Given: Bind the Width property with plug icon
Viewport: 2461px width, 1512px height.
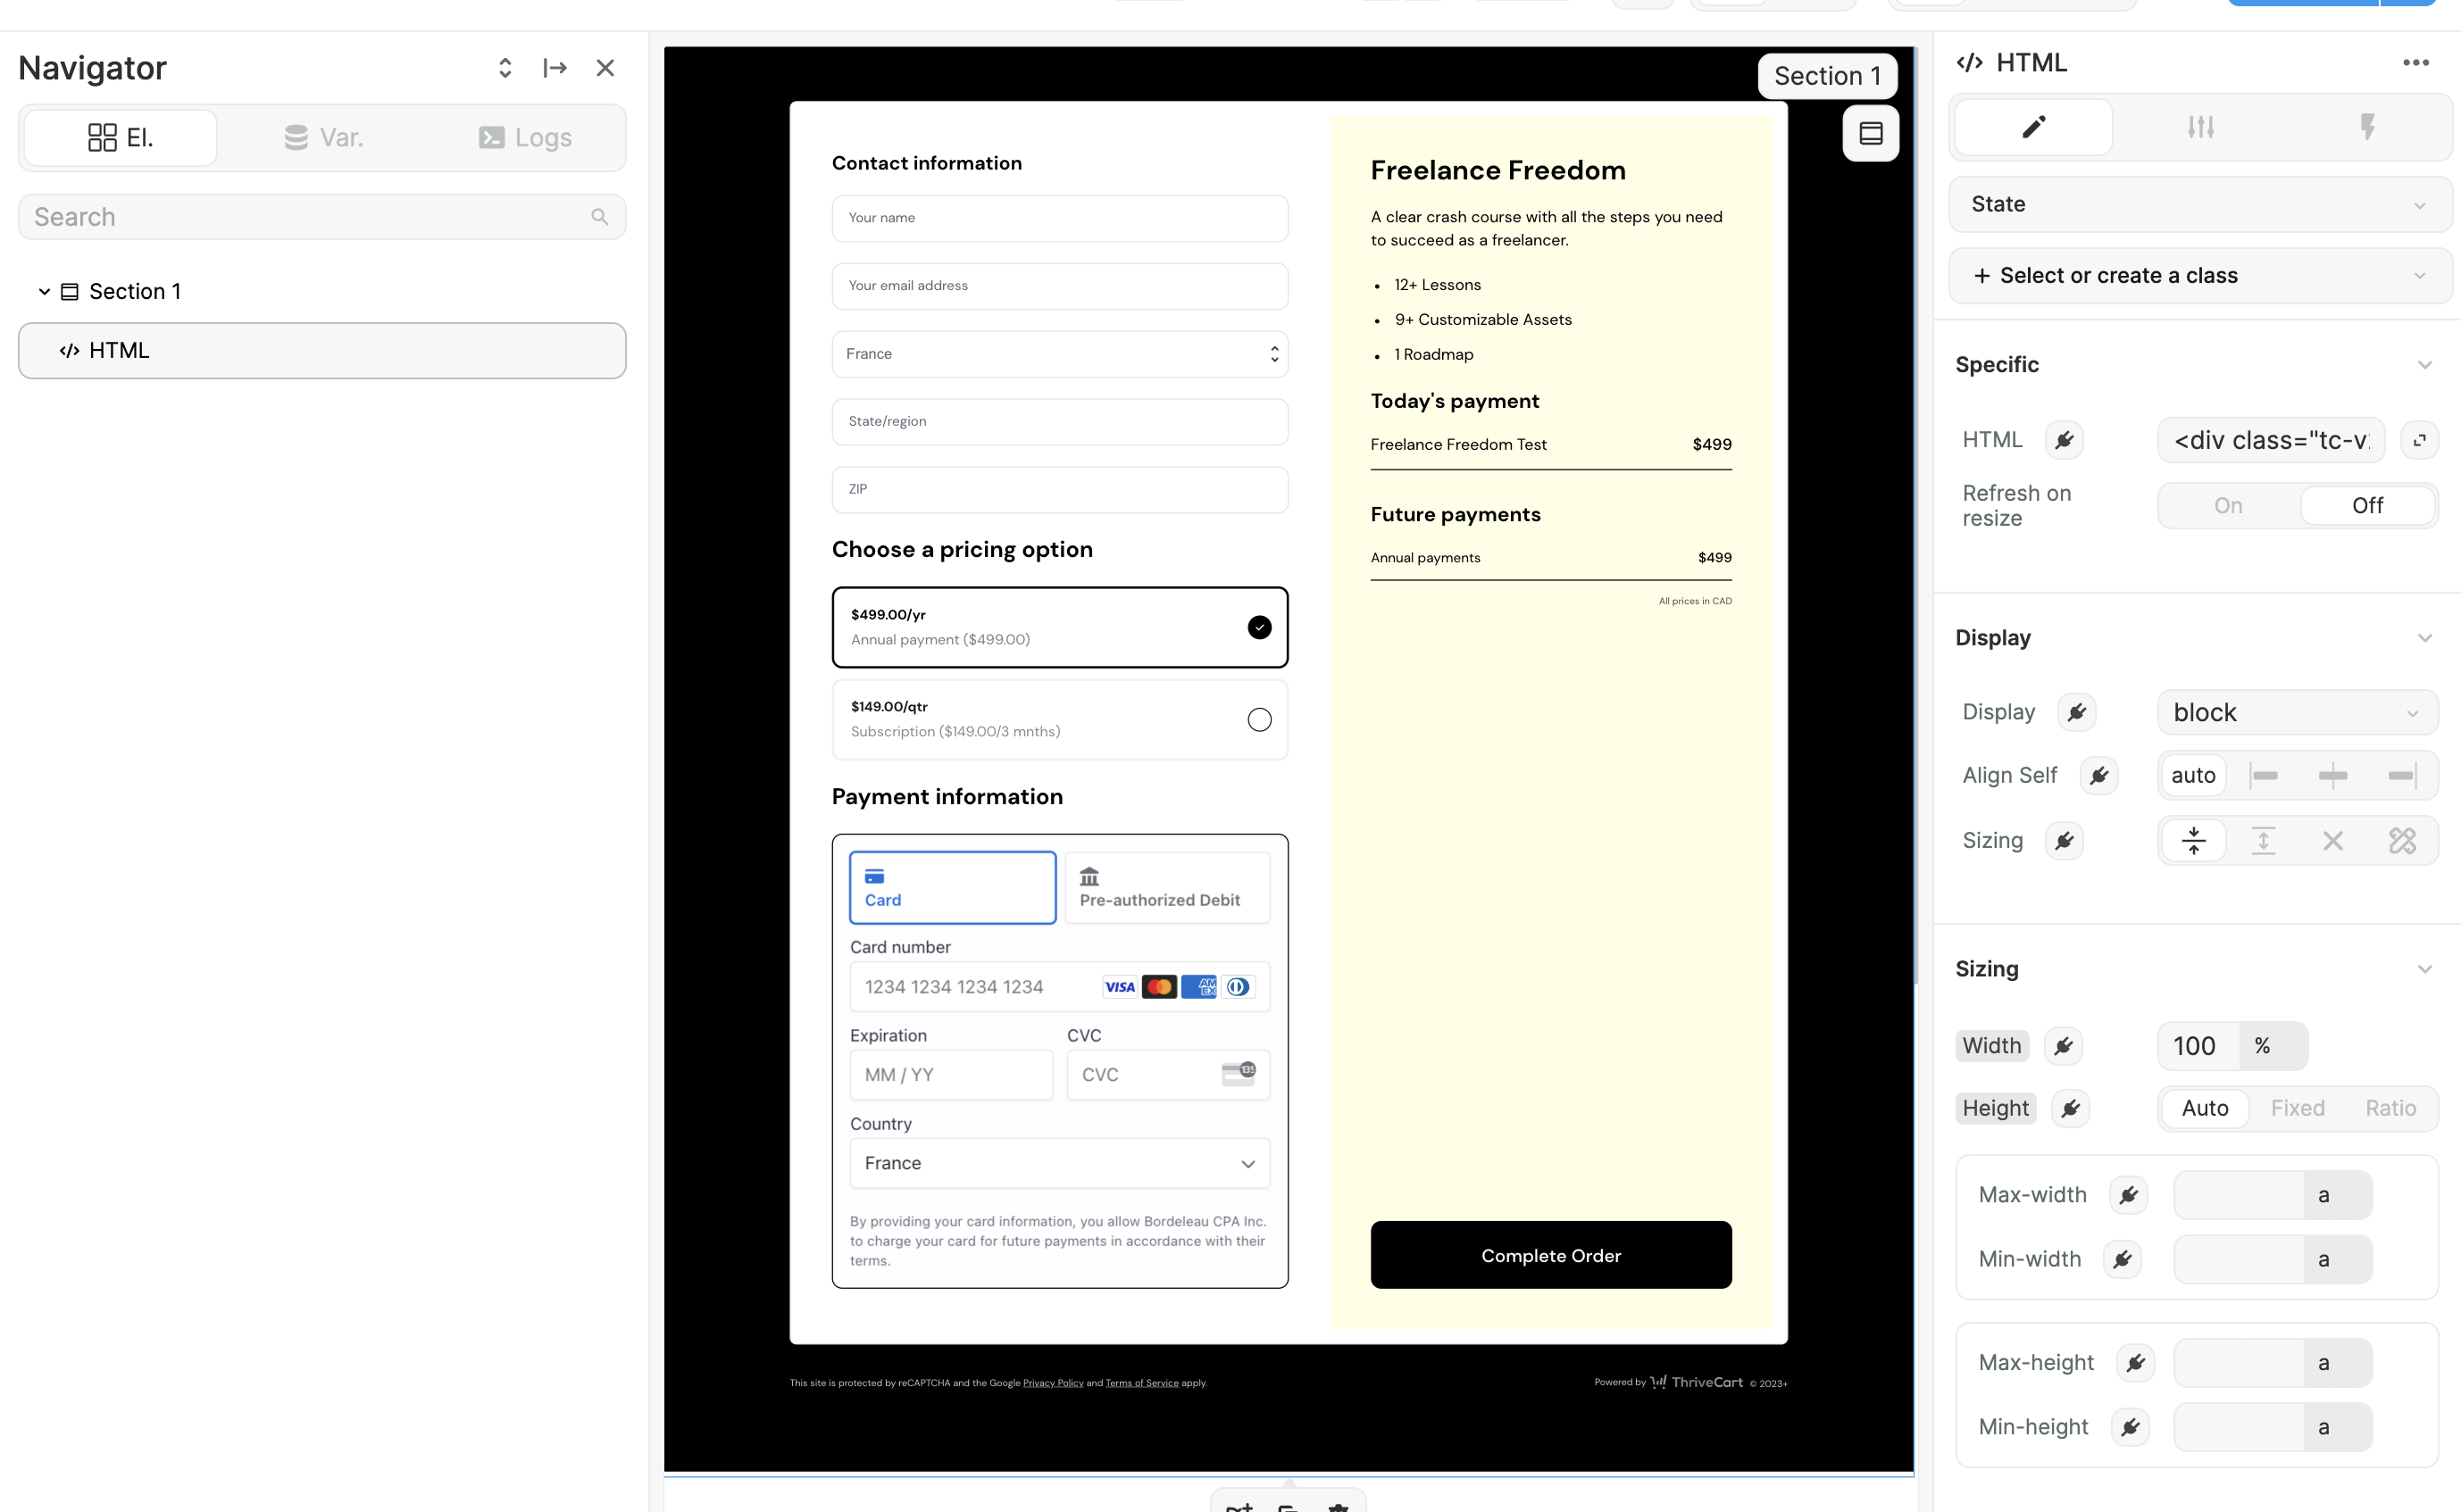Looking at the screenshot, I should tap(2063, 1046).
